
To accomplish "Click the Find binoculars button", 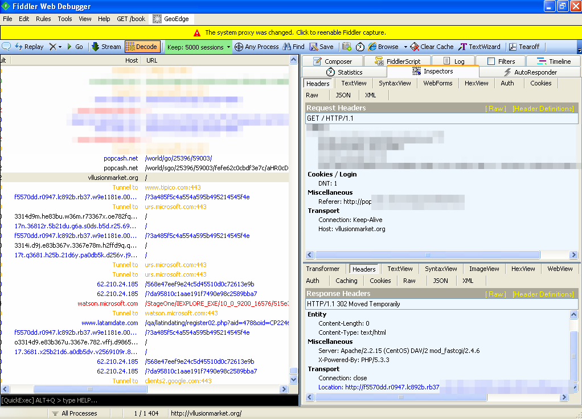I will (x=294, y=47).
